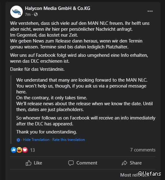Click the Comment button label
The width and height of the screenshot is (165, 180).
point(87,163)
